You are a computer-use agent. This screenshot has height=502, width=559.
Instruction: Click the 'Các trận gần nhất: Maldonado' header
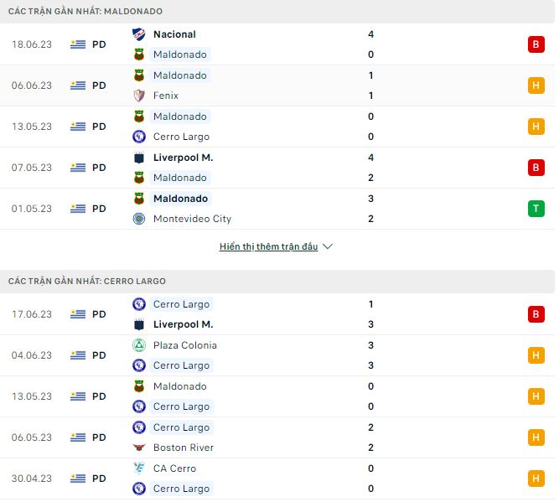pos(85,12)
